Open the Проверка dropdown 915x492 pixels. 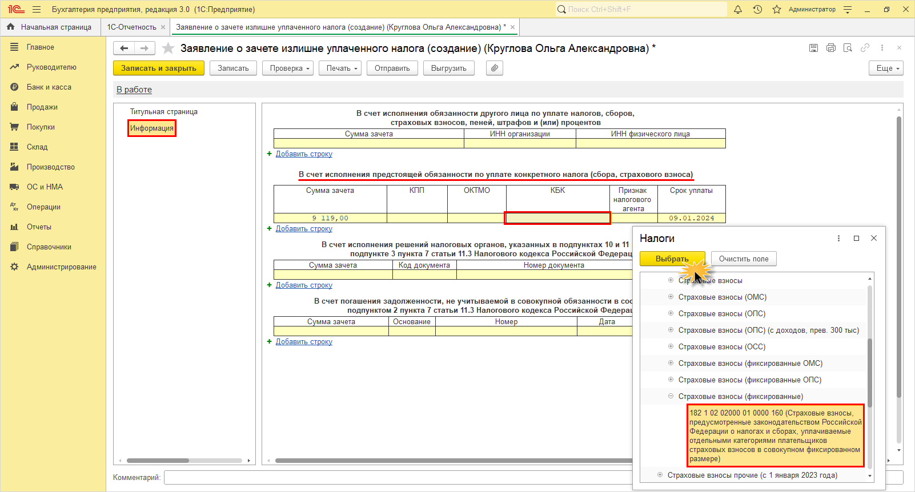288,68
